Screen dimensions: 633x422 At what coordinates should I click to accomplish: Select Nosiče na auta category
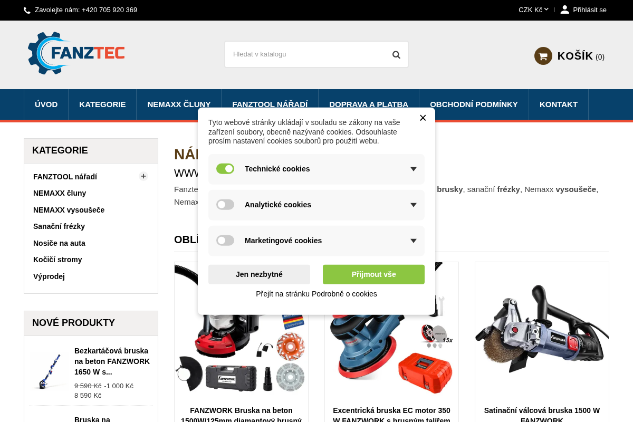[59, 243]
